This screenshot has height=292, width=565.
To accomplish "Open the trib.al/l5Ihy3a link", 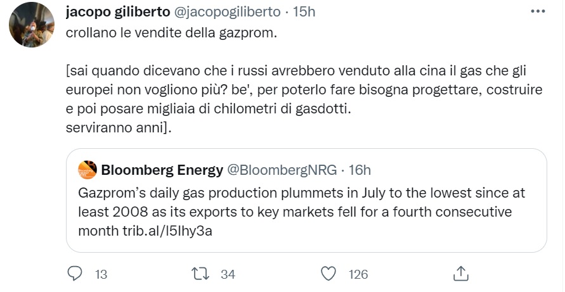I will pos(167,231).
